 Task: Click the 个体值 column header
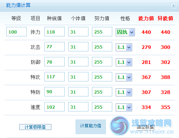(78, 19)
